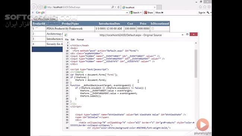Click the Cost column header
This screenshot has height=136, width=242.
[130, 23]
